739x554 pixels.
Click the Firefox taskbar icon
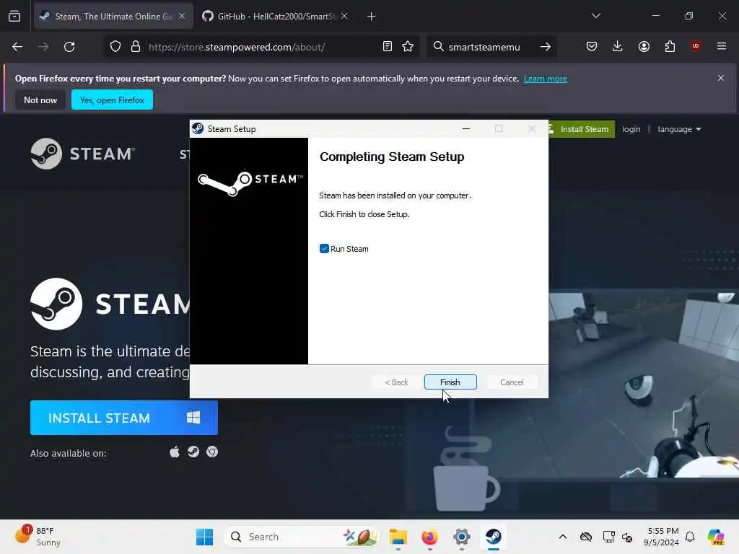point(430,537)
